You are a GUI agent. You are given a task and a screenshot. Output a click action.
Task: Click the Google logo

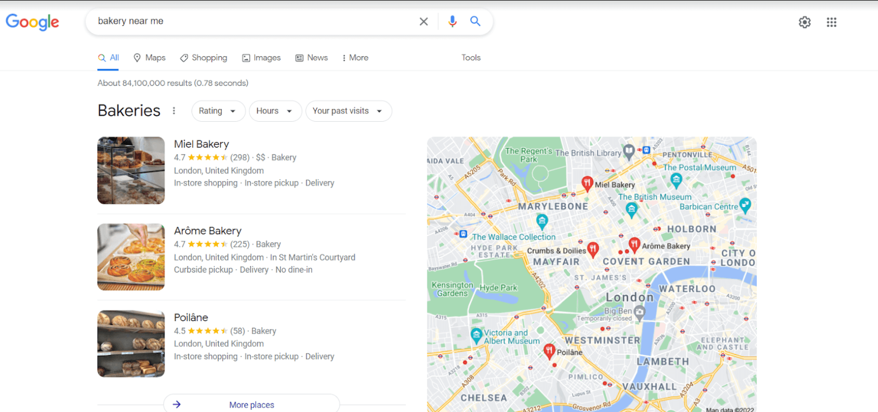[32, 22]
